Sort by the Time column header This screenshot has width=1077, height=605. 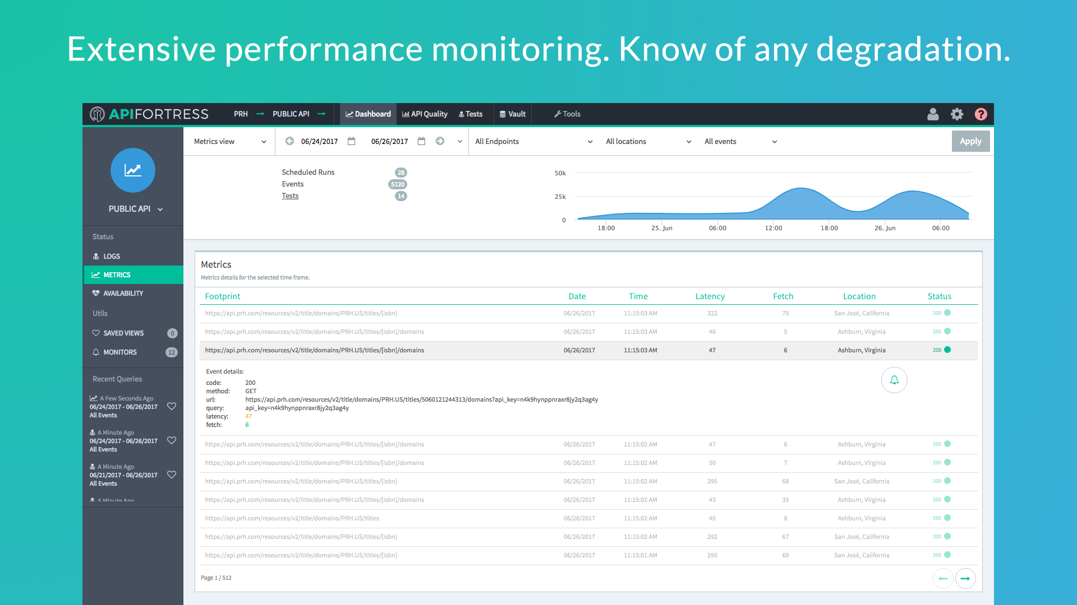[x=638, y=296]
